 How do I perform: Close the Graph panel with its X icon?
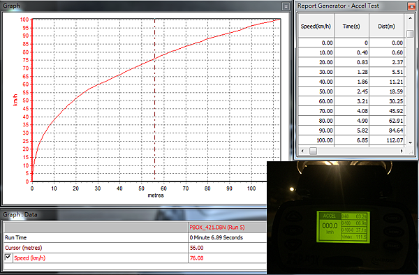pos(286,6)
